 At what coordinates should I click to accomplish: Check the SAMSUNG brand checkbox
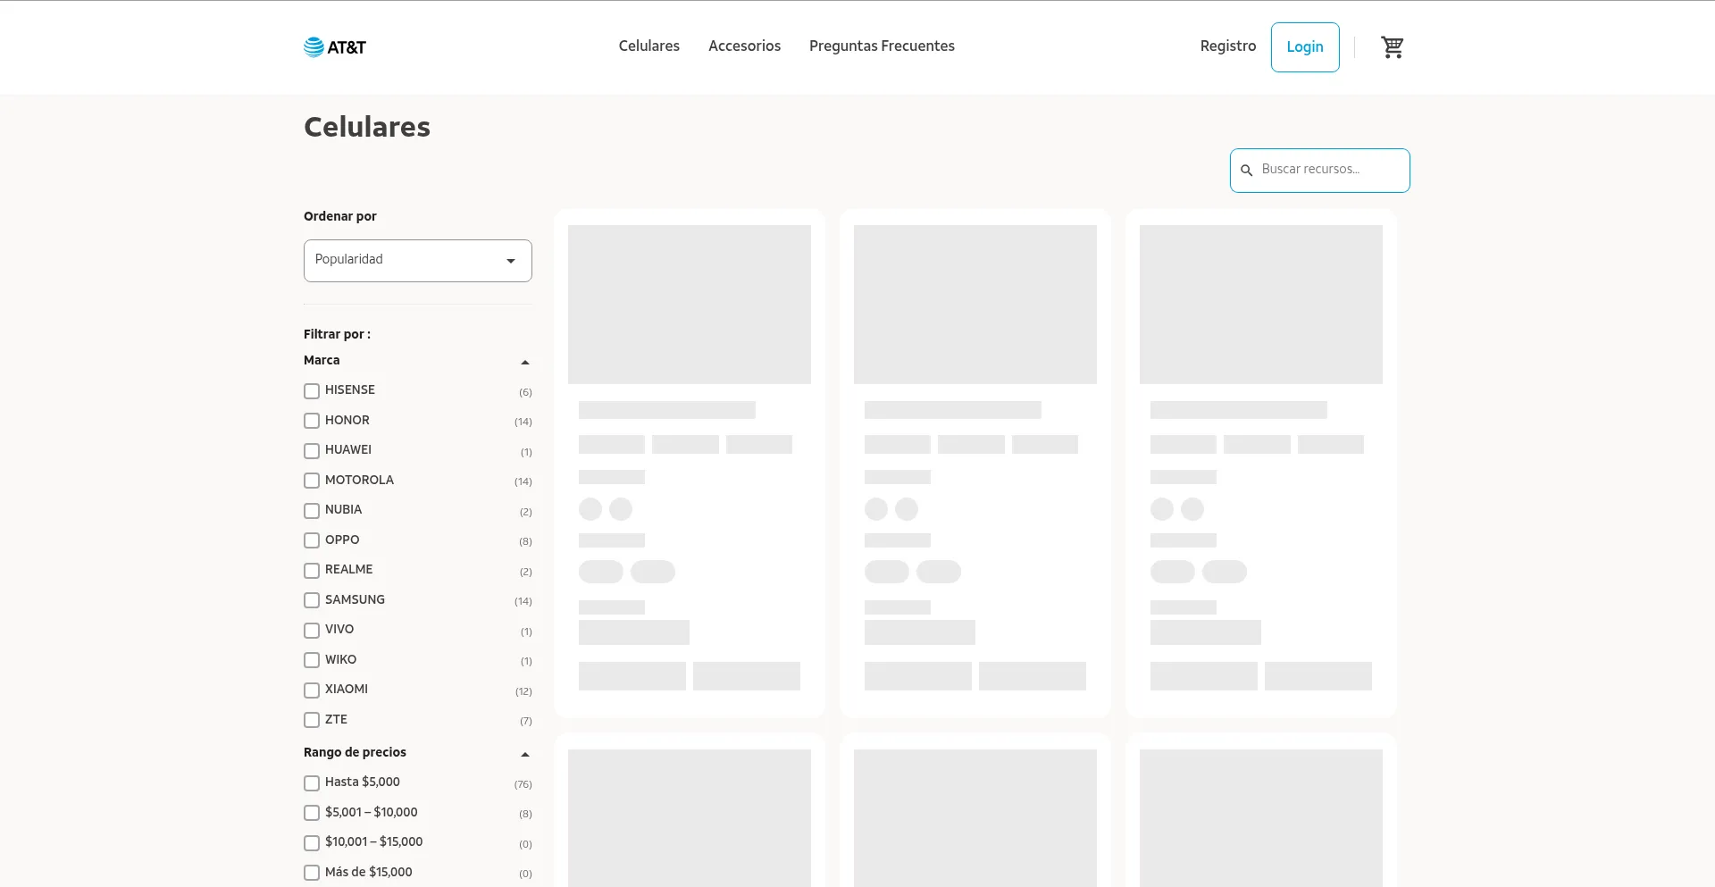312,600
